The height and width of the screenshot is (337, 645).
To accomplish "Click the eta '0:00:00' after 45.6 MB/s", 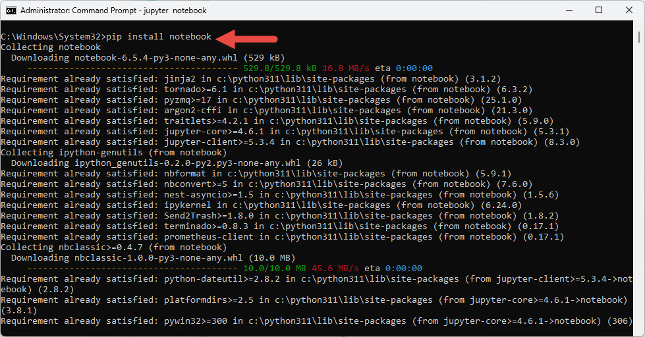I will (403, 269).
